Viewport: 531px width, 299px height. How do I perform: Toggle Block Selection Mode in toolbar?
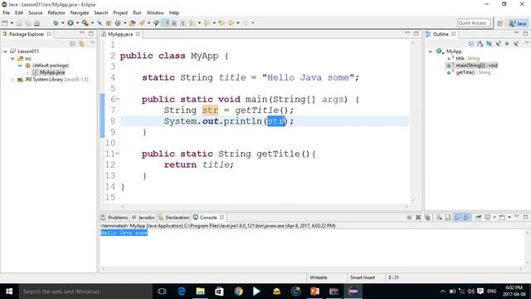[173, 23]
